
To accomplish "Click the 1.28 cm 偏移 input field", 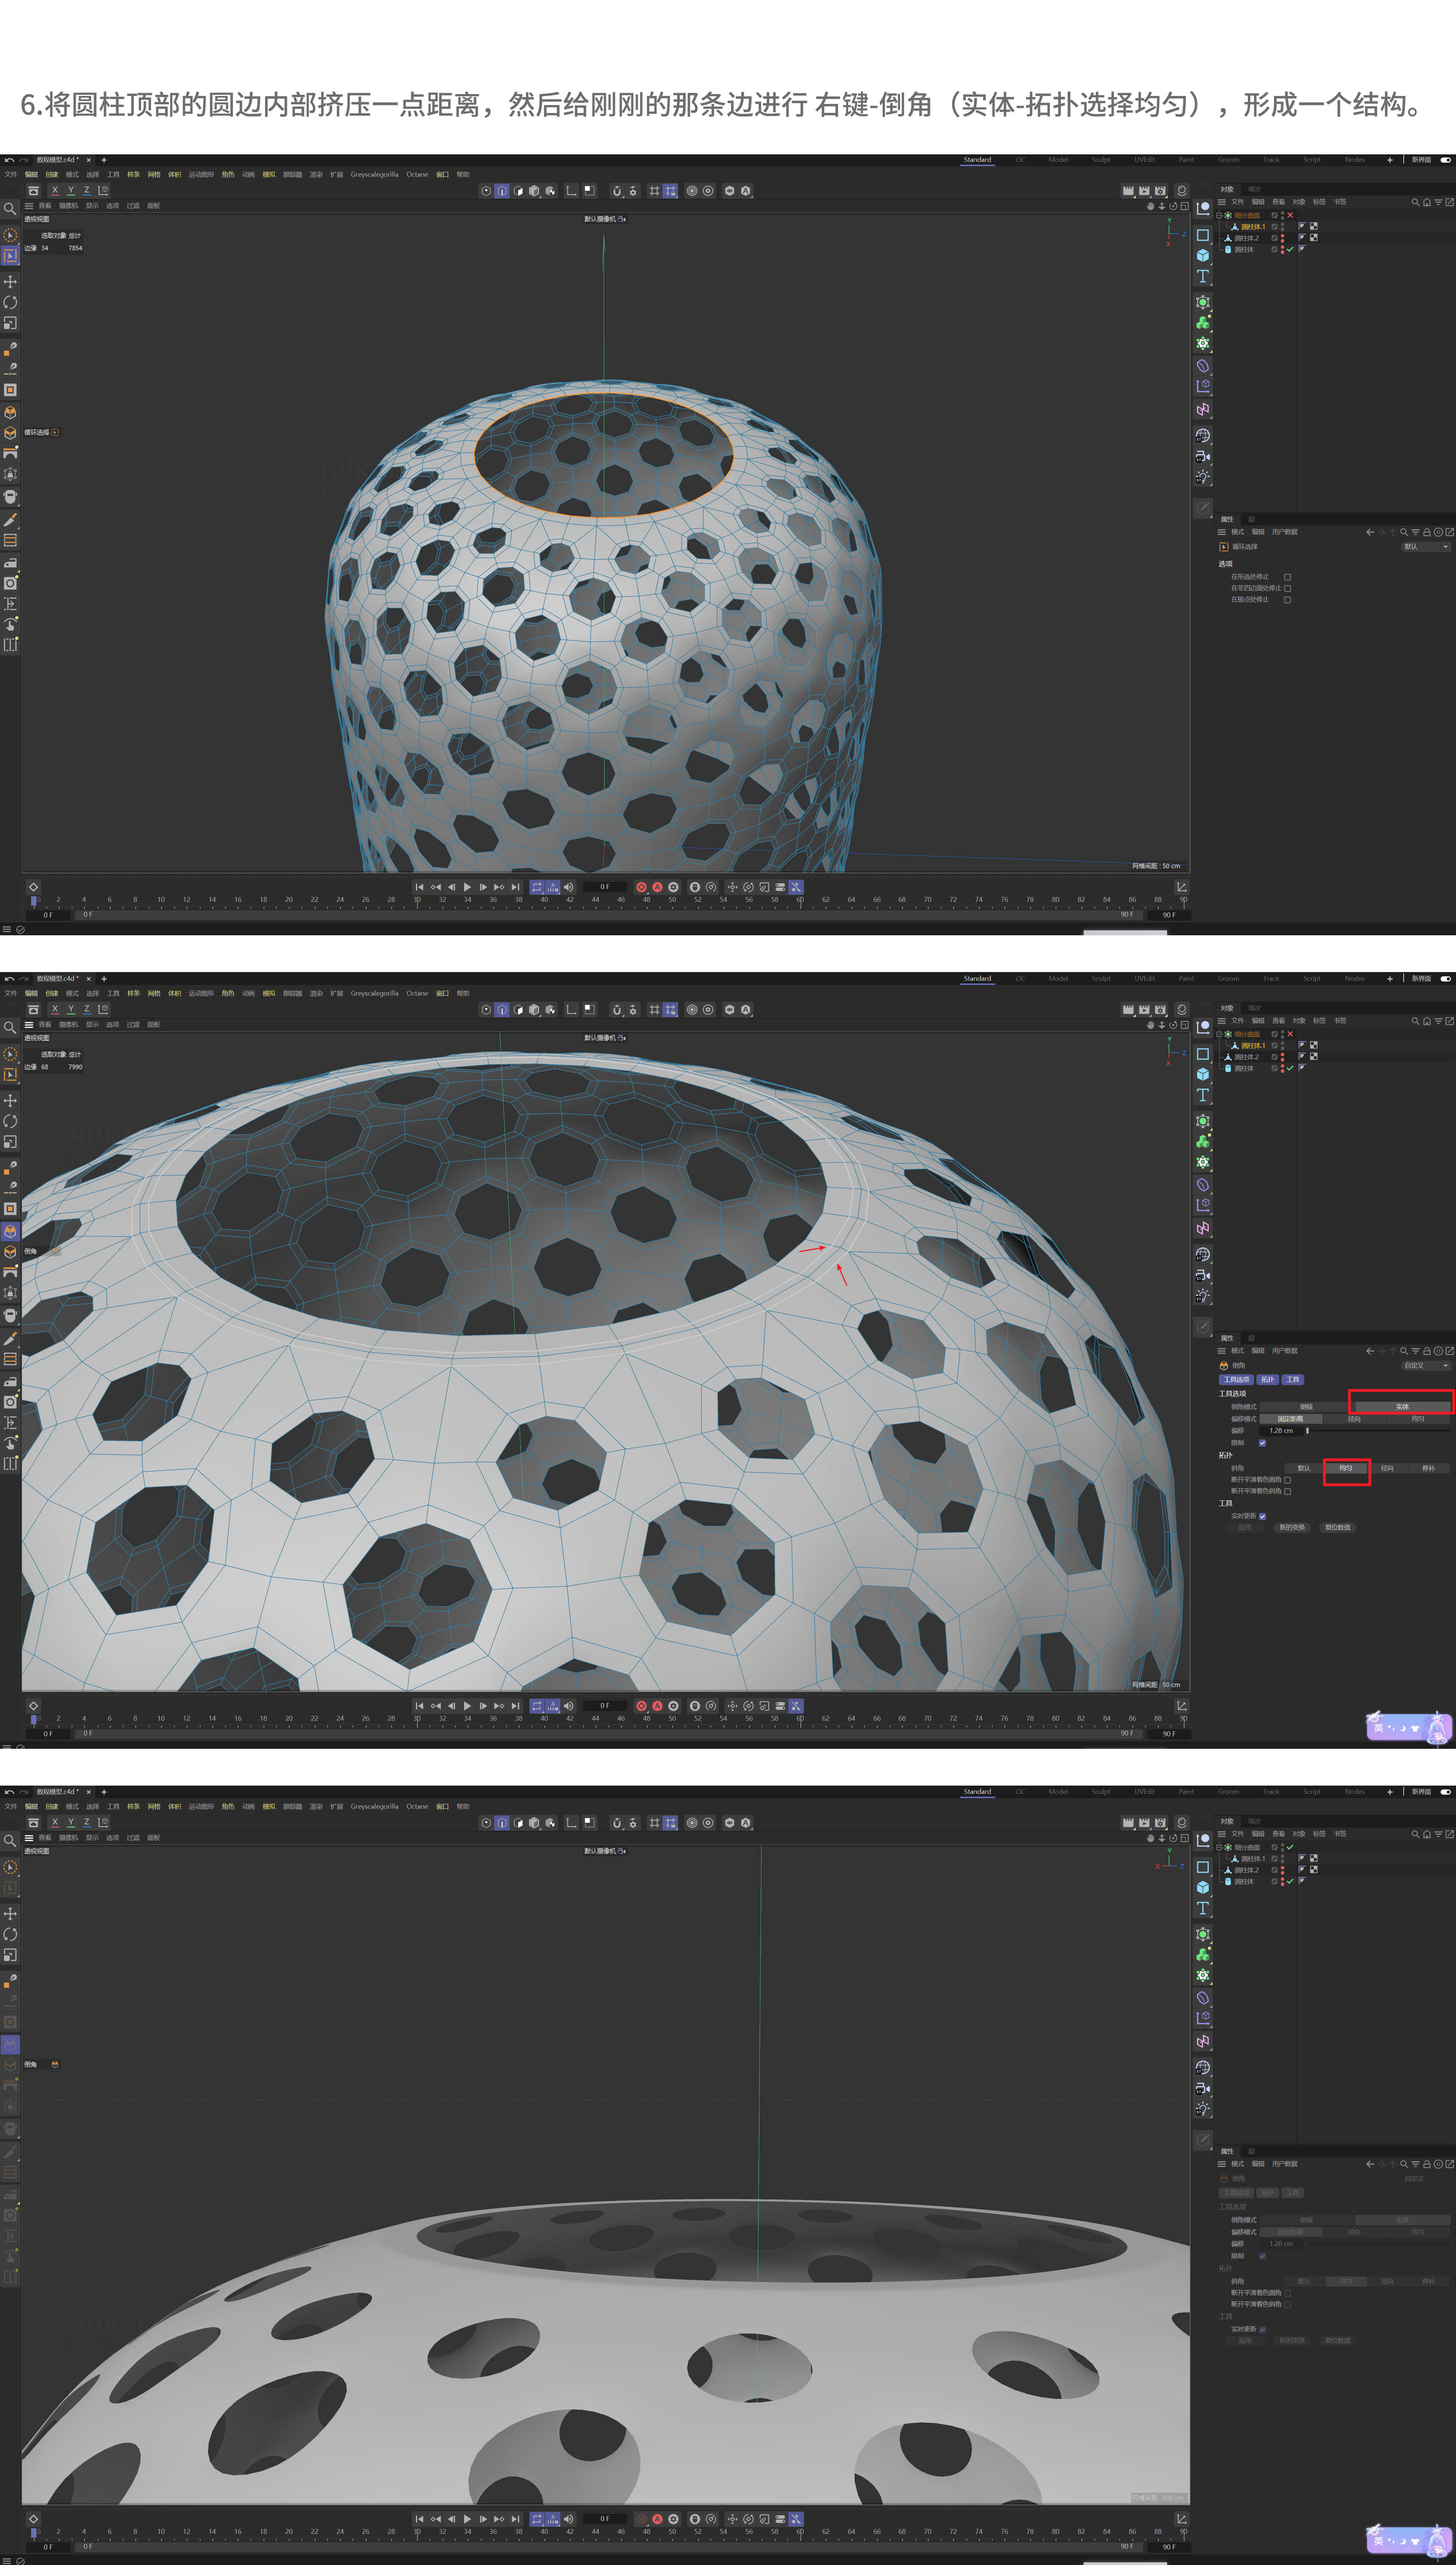I will coord(1281,1431).
